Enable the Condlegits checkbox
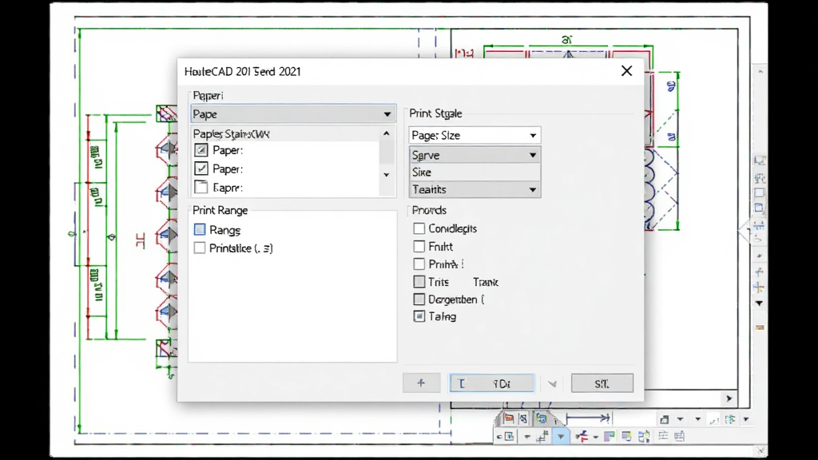This screenshot has width=818, height=460. pos(419,228)
